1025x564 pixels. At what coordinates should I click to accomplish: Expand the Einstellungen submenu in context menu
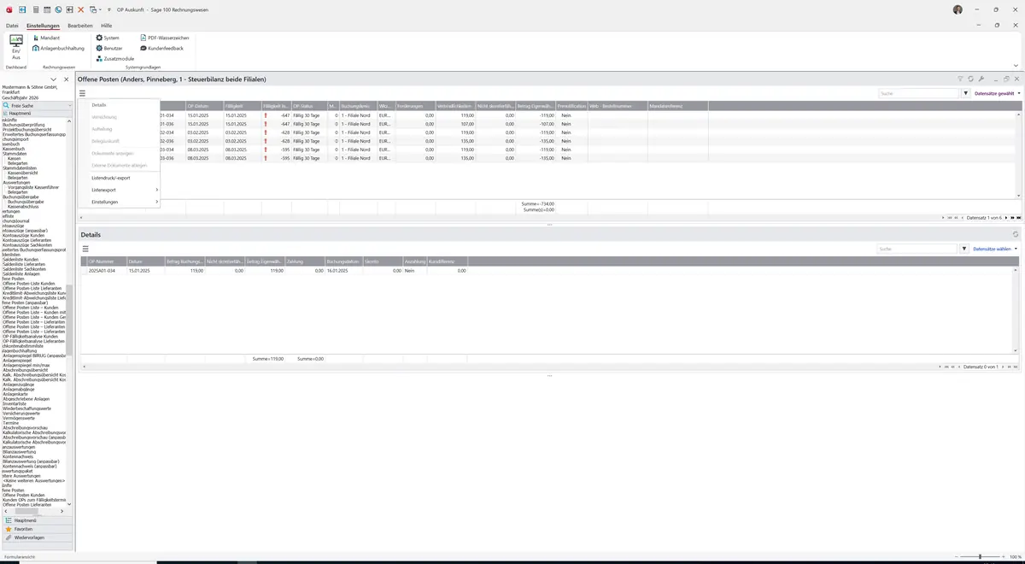coord(120,202)
